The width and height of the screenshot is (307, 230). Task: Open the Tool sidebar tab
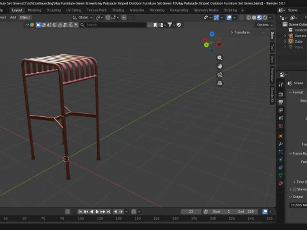coord(272,47)
